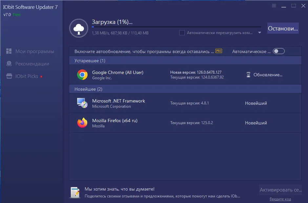Select the Mozilla Firefox (x64 ru) name
Image resolution: width=308 pixels, height=203 pixels.
pyautogui.click(x=115, y=120)
